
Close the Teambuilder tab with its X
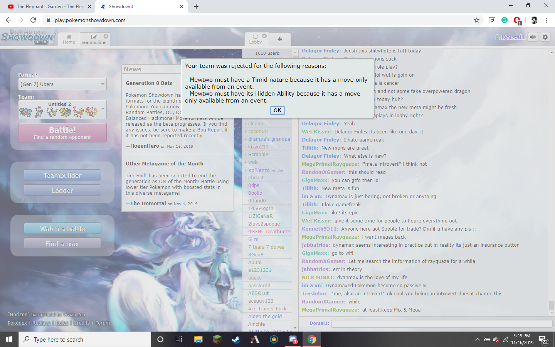[x=106, y=36]
